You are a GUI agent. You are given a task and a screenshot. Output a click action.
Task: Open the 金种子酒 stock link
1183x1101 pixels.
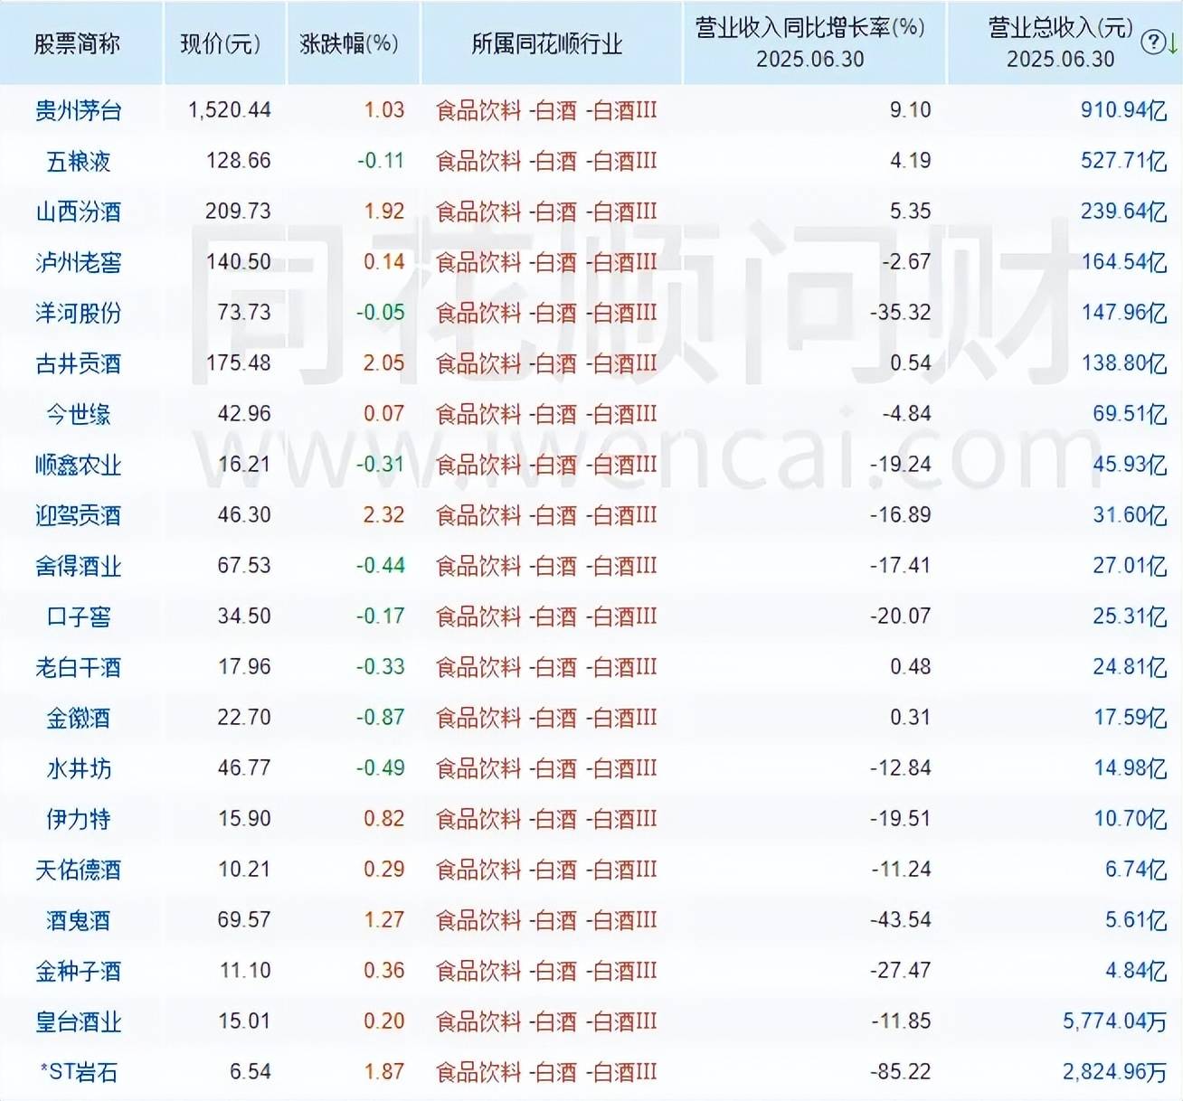coord(79,971)
